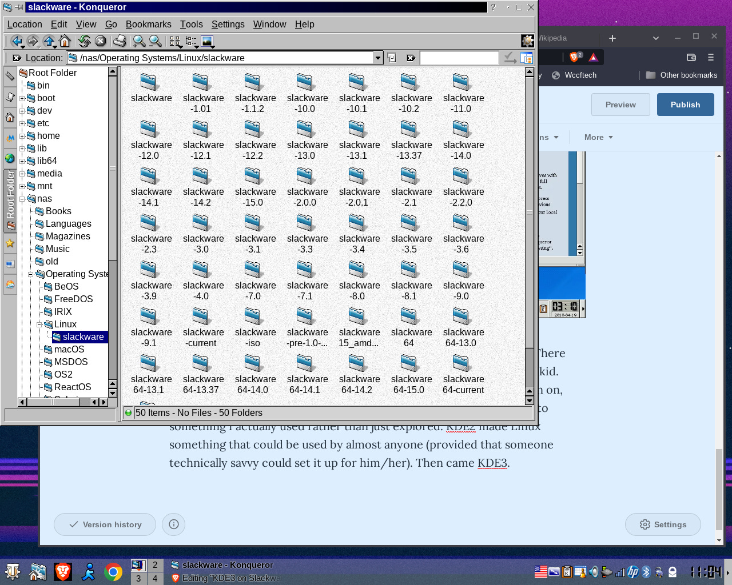Clear the Location bar with its clear icon
The height and width of the screenshot is (585, 732).
[17, 58]
